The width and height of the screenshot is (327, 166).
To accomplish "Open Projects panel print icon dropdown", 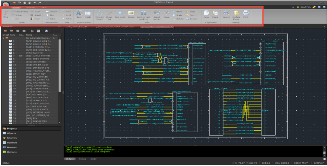I will coord(49,31).
